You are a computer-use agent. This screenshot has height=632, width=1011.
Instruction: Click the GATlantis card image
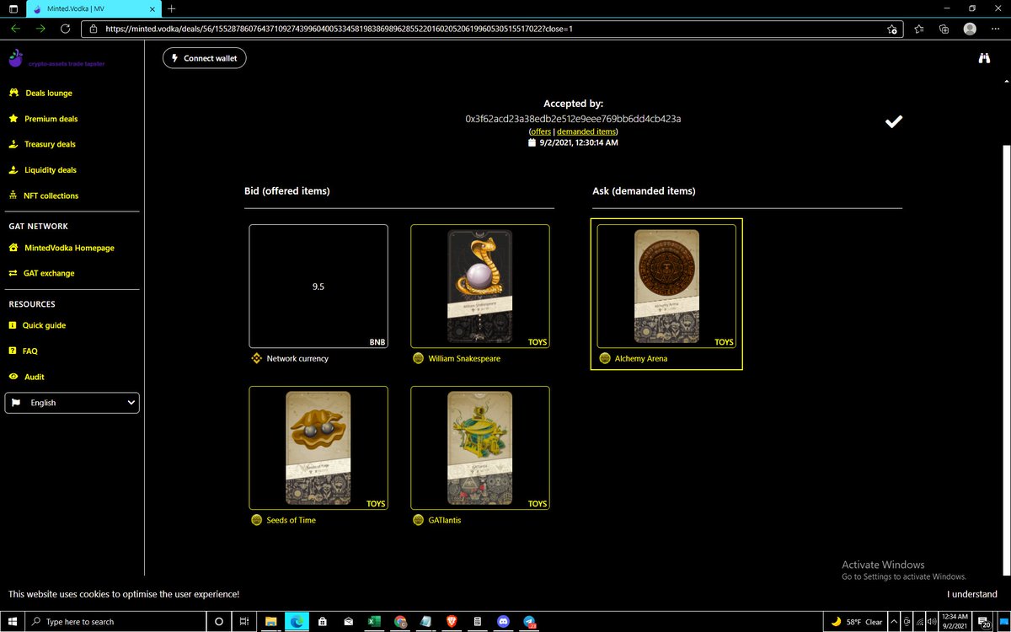480,447
